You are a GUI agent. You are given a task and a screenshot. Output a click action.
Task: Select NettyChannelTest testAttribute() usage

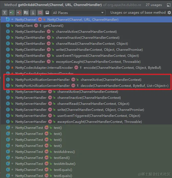pyautogui.click(x=86, y=164)
